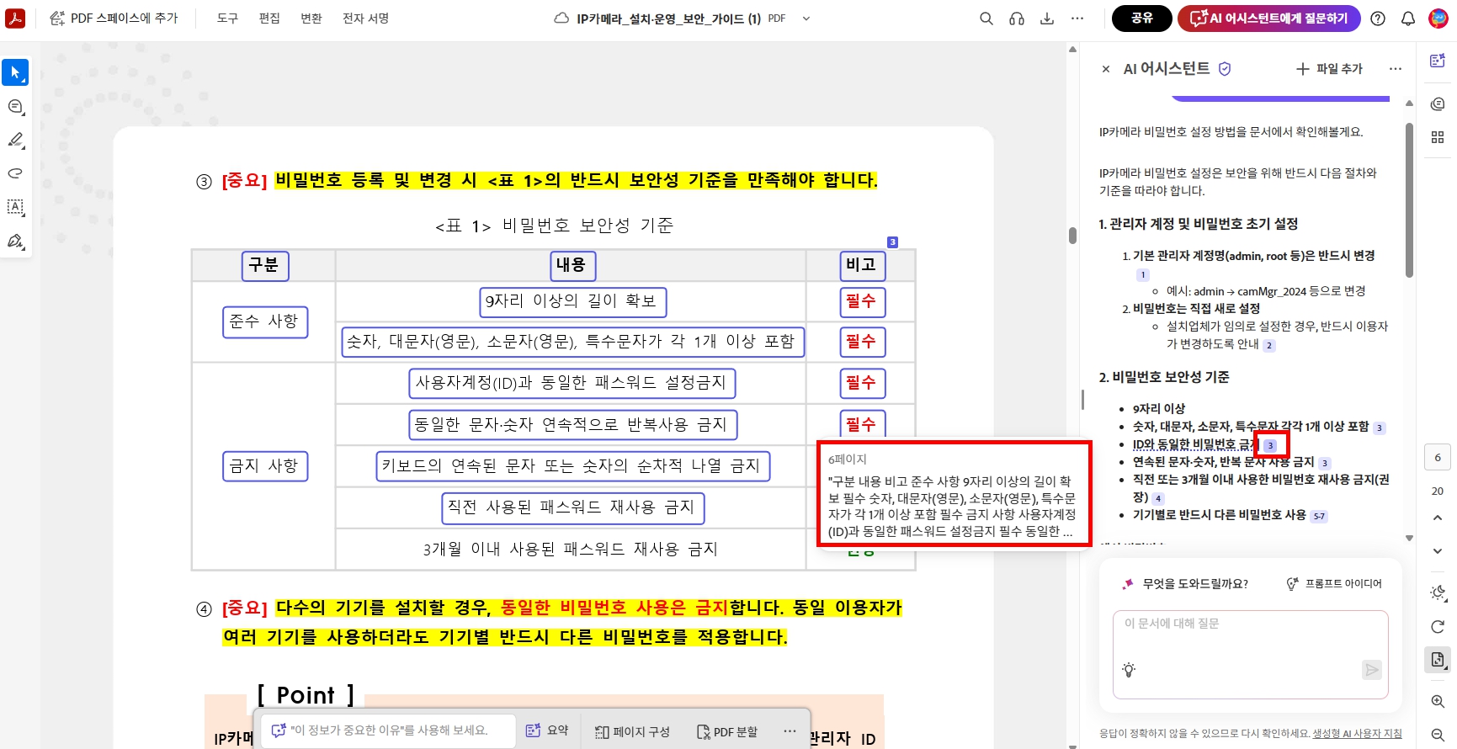The width and height of the screenshot is (1457, 749).
Task: Click the citation 3 marker above the table
Action: click(893, 242)
